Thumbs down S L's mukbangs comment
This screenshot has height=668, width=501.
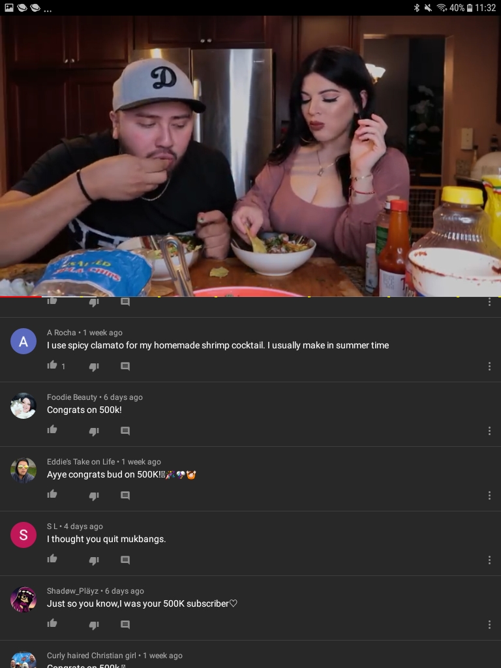click(94, 560)
